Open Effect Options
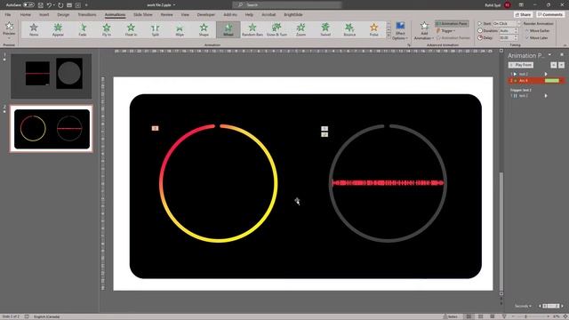 point(400,31)
